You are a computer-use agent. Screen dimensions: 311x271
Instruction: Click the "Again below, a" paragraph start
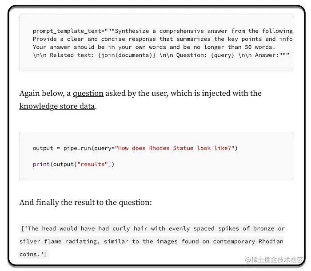click(x=44, y=94)
